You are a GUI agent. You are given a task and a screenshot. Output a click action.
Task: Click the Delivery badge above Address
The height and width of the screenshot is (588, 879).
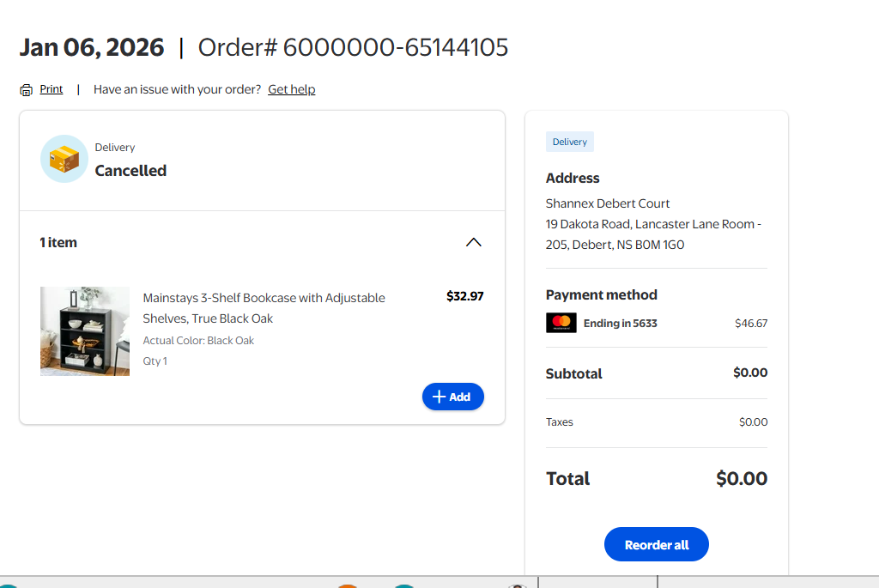(x=570, y=142)
